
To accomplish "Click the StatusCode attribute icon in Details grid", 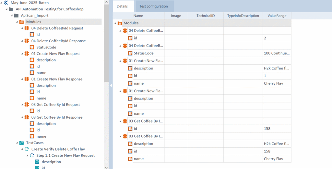I will pyautogui.click(x=130, y=53).
